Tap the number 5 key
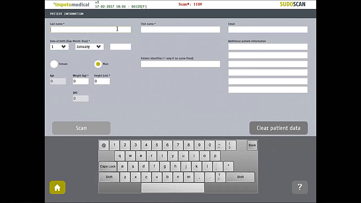The width and height of the screenshot is (361, 203). click(x=157, y=145)
